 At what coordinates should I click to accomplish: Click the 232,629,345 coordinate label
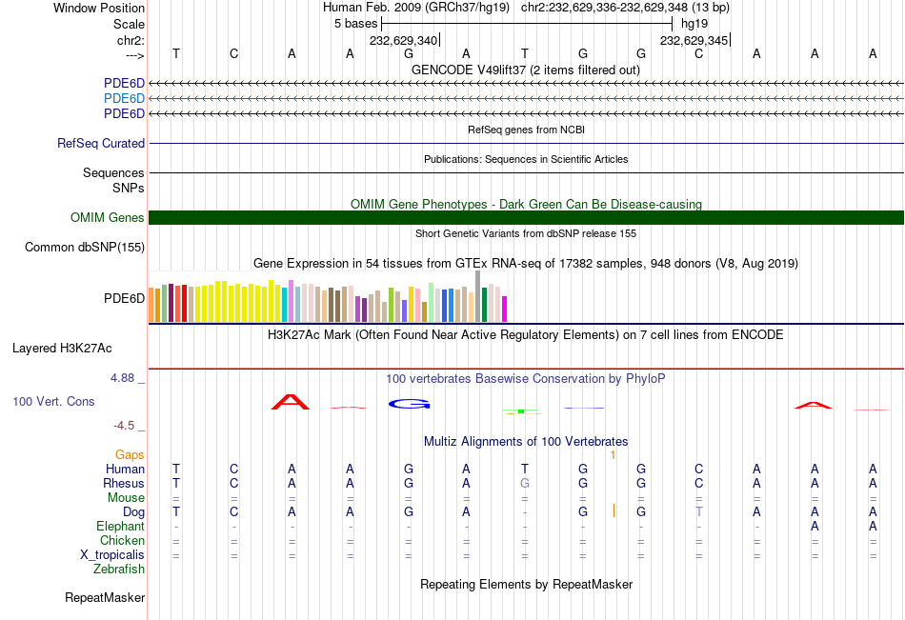coord(694,40)
